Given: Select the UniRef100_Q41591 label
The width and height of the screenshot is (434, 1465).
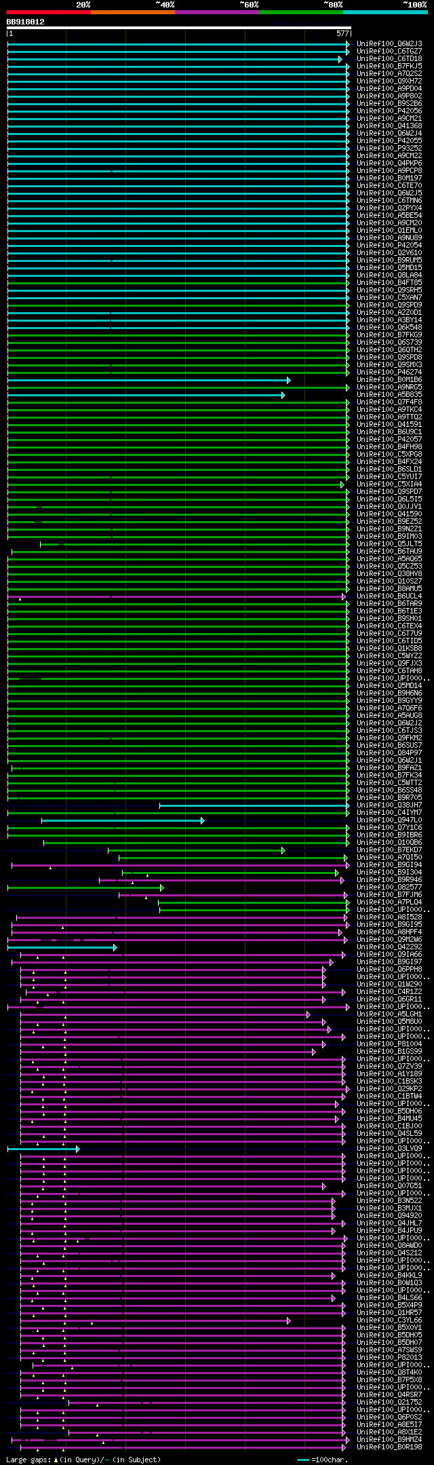Looking at the screenshot, I should [x=389, y=424].
